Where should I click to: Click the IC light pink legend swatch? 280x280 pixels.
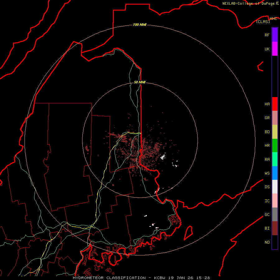coord(275,201)
